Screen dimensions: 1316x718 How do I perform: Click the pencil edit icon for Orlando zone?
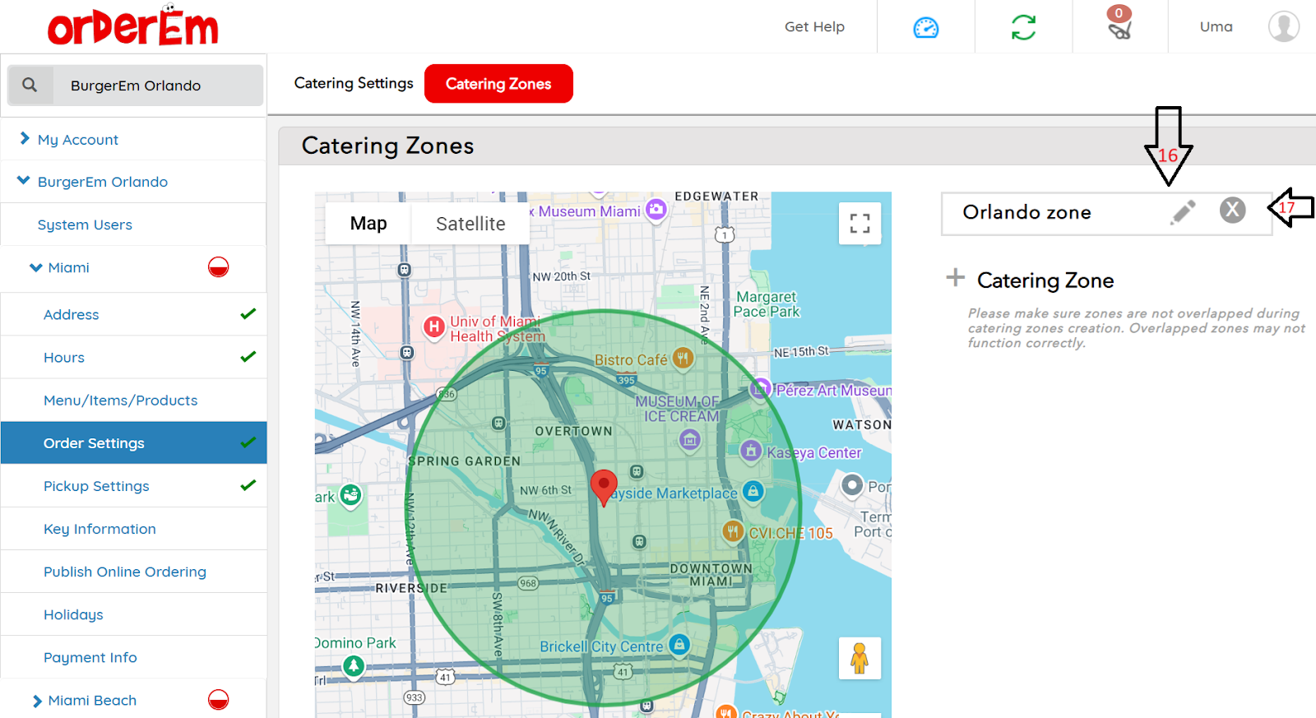[x=1183, y=212]
